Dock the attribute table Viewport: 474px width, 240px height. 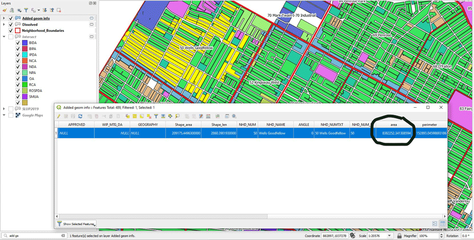coord(227,116)
